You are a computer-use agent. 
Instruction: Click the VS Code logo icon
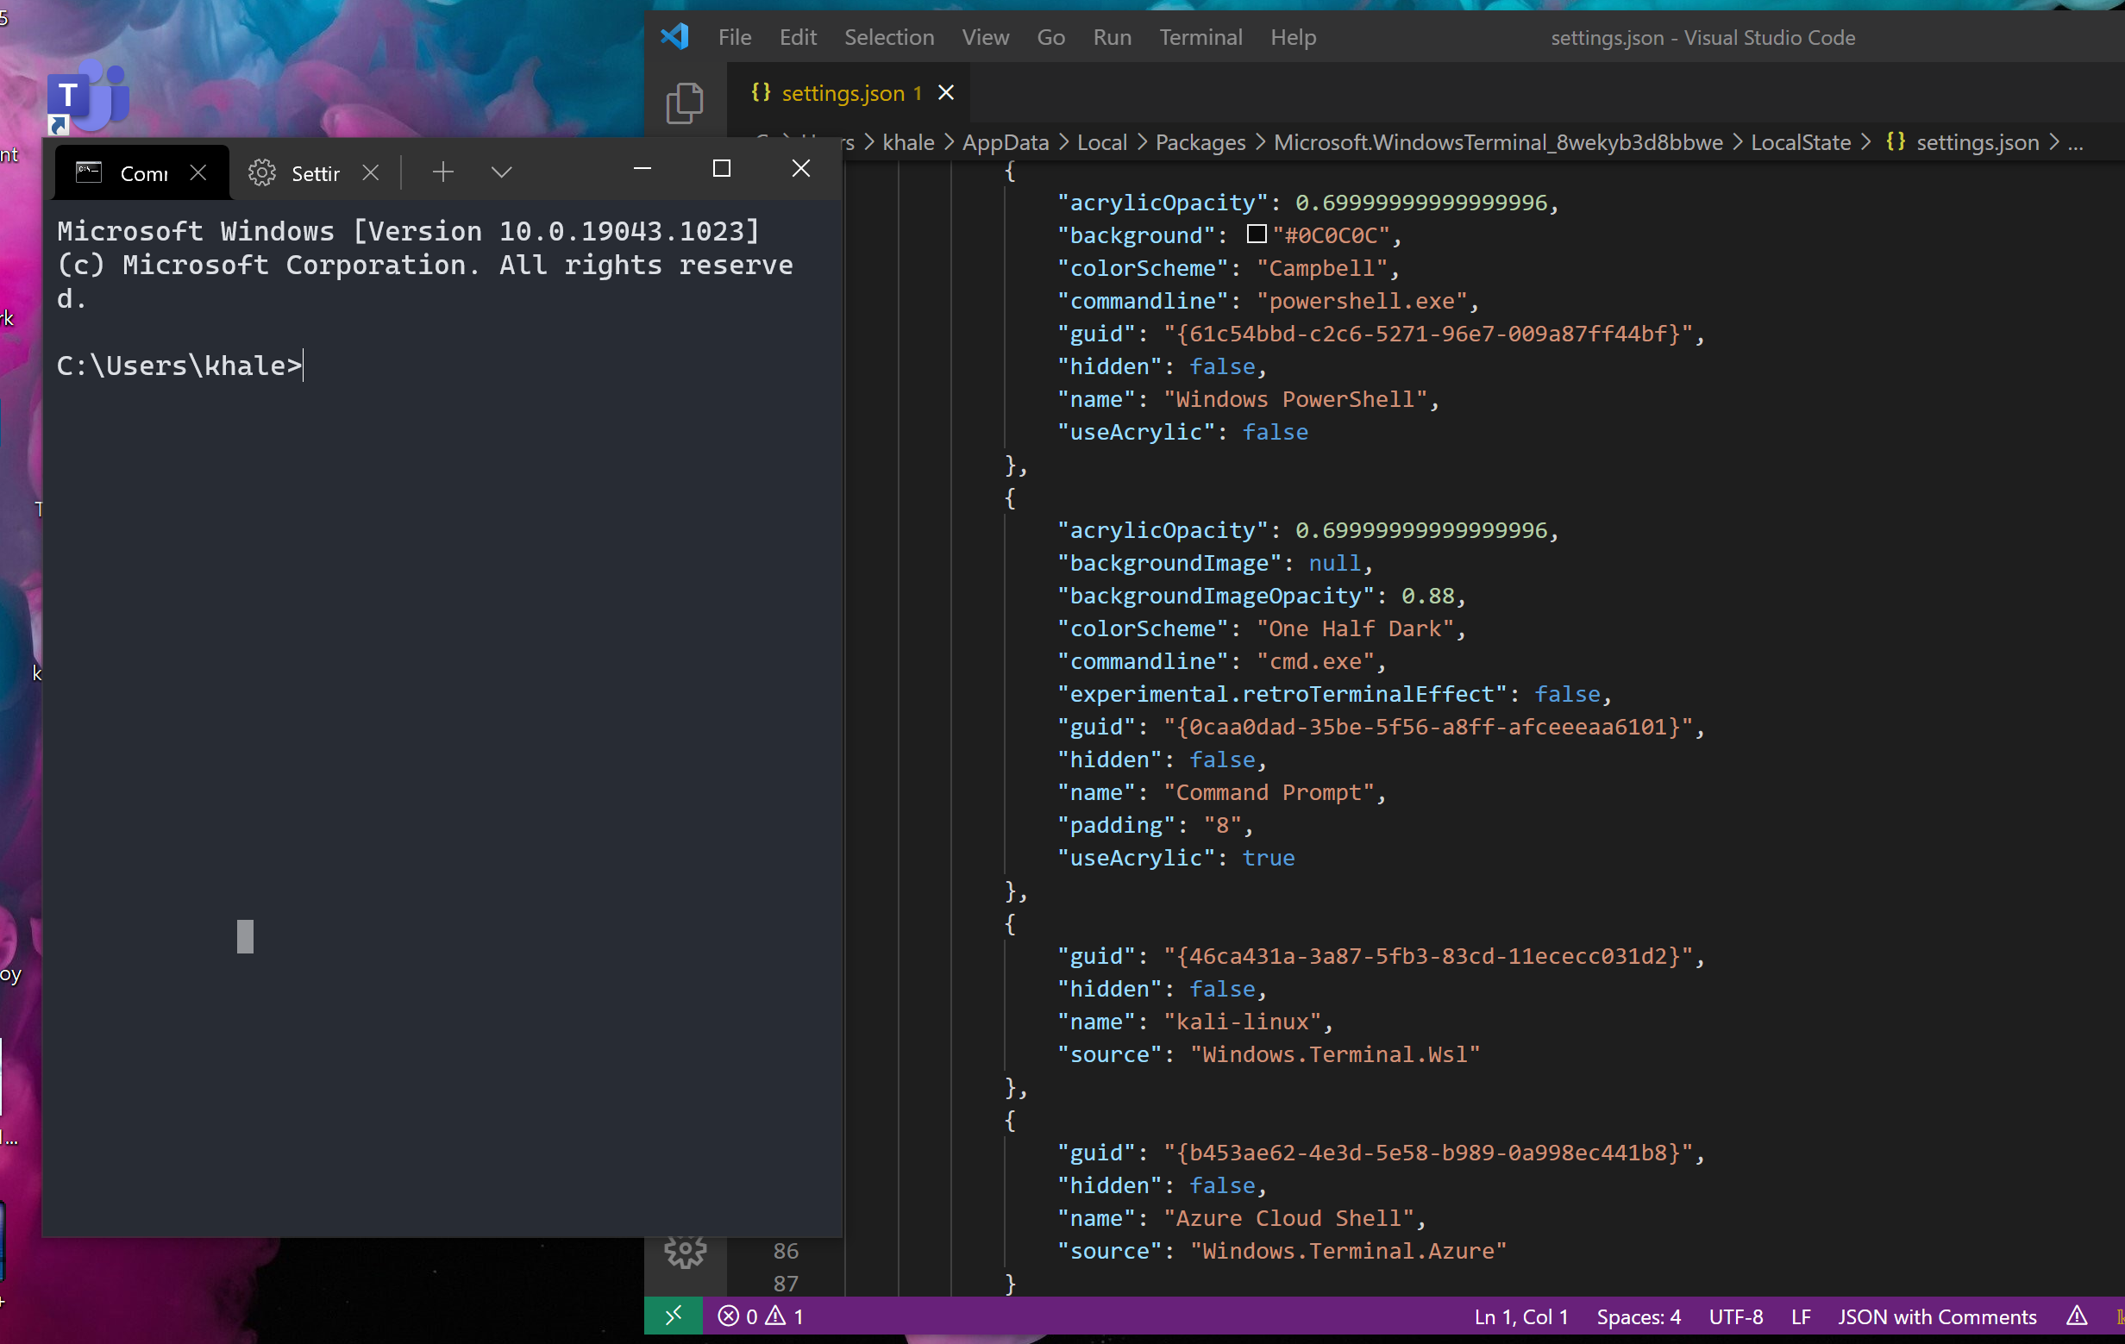point(675,37)
